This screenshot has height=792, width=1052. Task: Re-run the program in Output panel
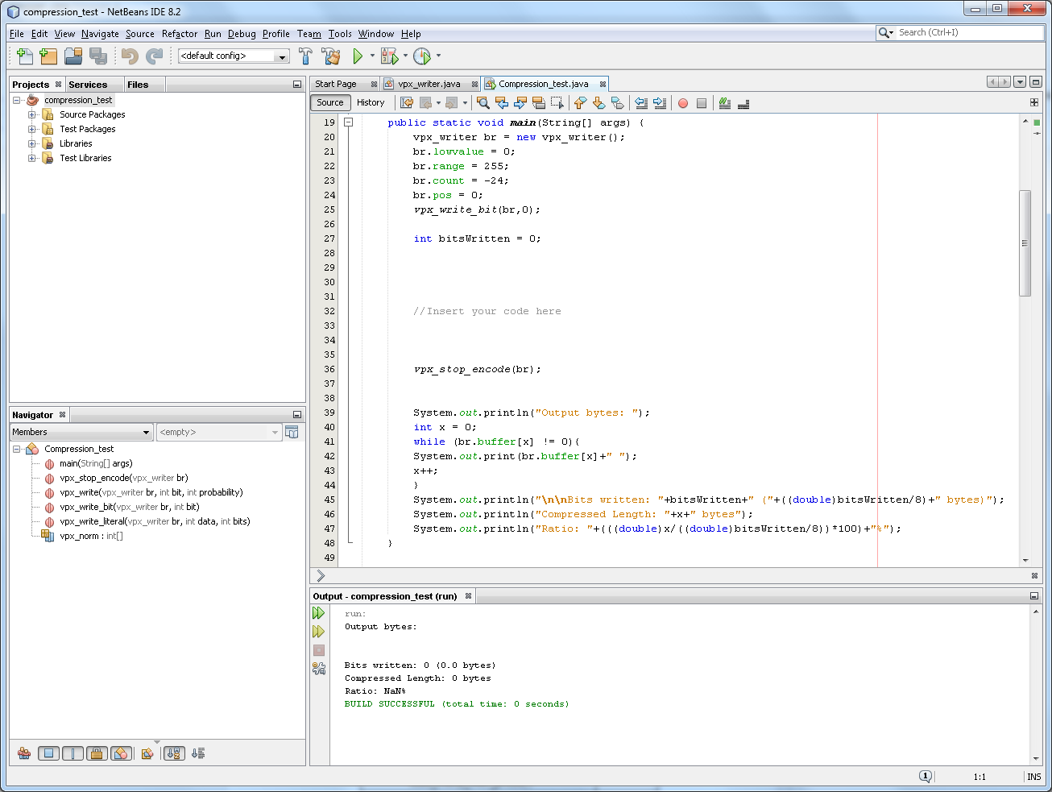319,613
